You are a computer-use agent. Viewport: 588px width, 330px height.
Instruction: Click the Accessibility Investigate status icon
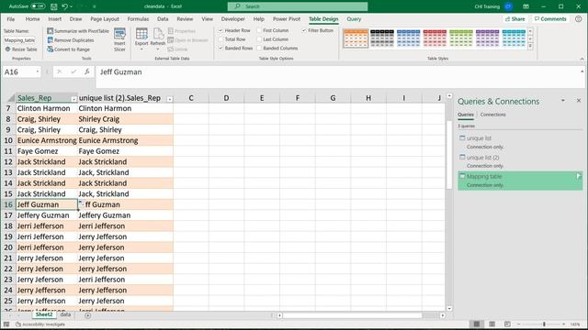pyautogui.click(x=18, y=324)
